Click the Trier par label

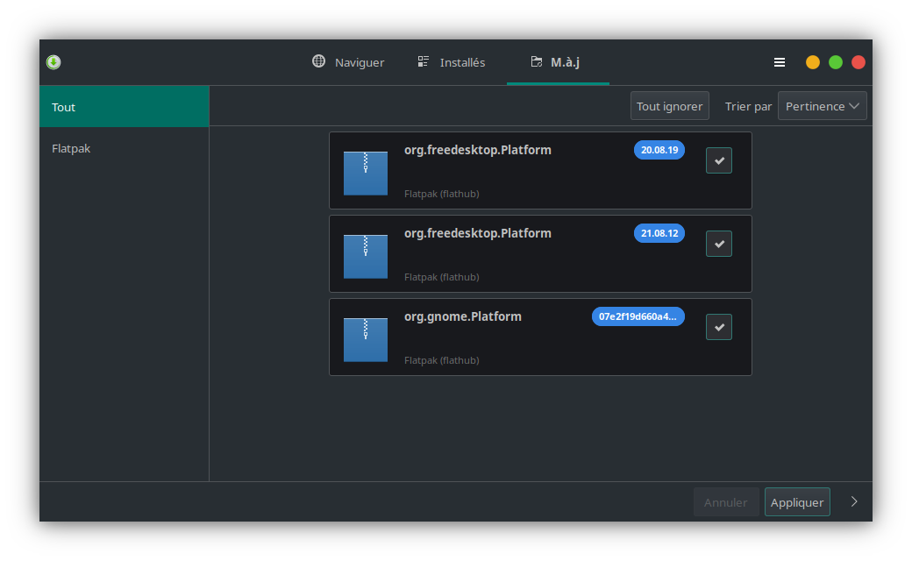tap(748, 106)
